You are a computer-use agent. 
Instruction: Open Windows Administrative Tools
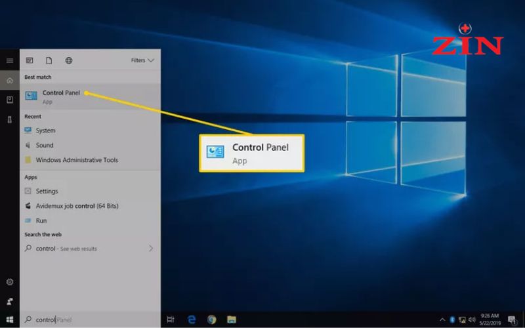tap(90, 160)
